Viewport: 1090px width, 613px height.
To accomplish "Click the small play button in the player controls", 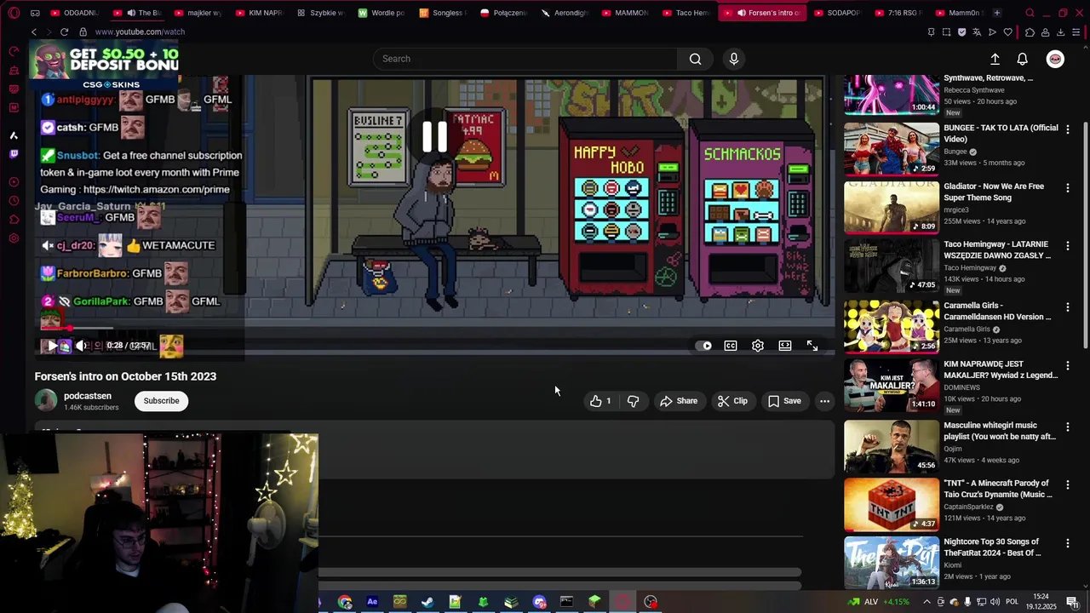I will coord(52,346).
